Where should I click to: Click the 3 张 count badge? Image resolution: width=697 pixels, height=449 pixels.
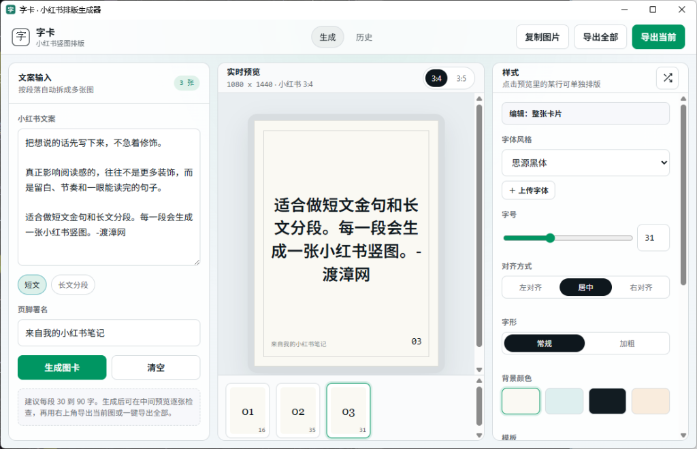click(187, 82)
